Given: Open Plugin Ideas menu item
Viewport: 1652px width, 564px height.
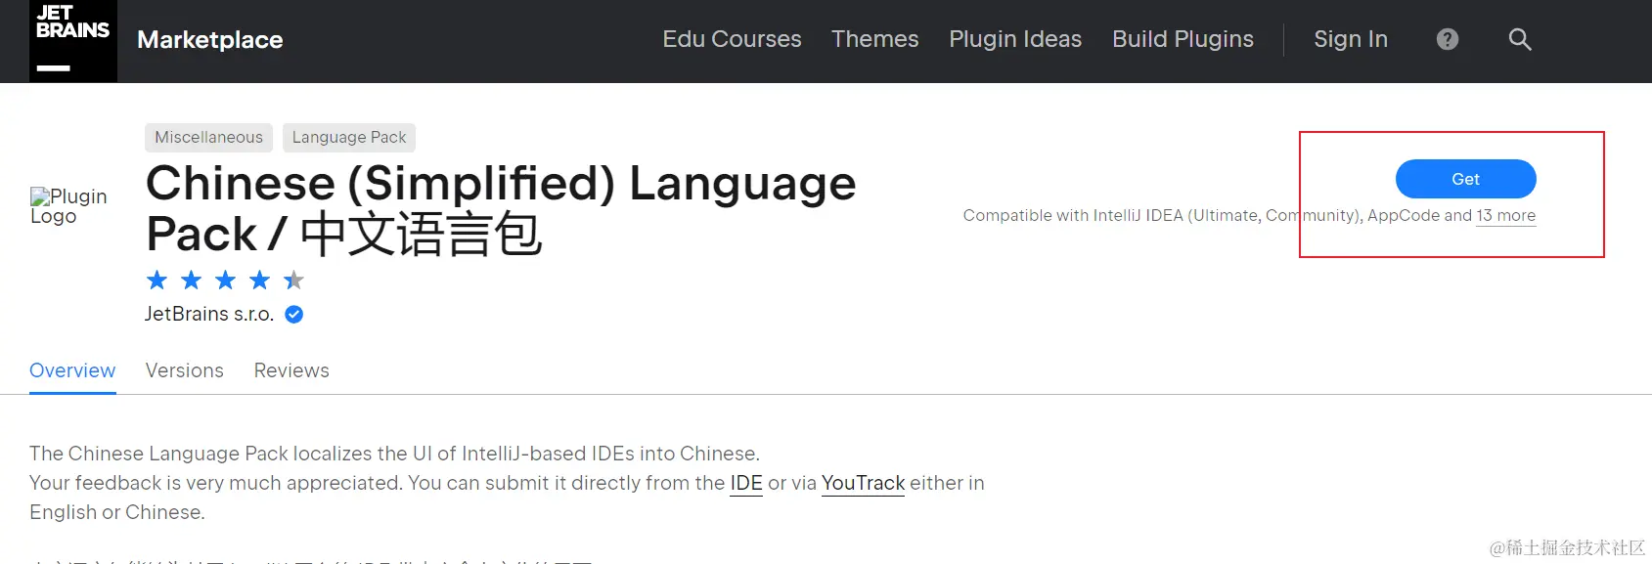Looking at the screenshot, I should [1015, 39].
